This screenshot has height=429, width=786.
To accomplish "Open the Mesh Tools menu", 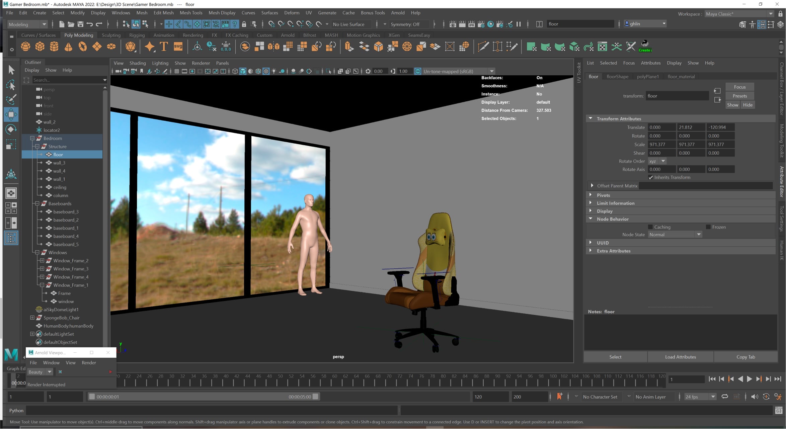I will point(191,13).
